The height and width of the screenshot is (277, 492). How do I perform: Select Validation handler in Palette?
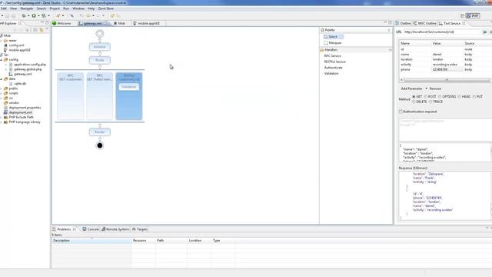point(331,74)
